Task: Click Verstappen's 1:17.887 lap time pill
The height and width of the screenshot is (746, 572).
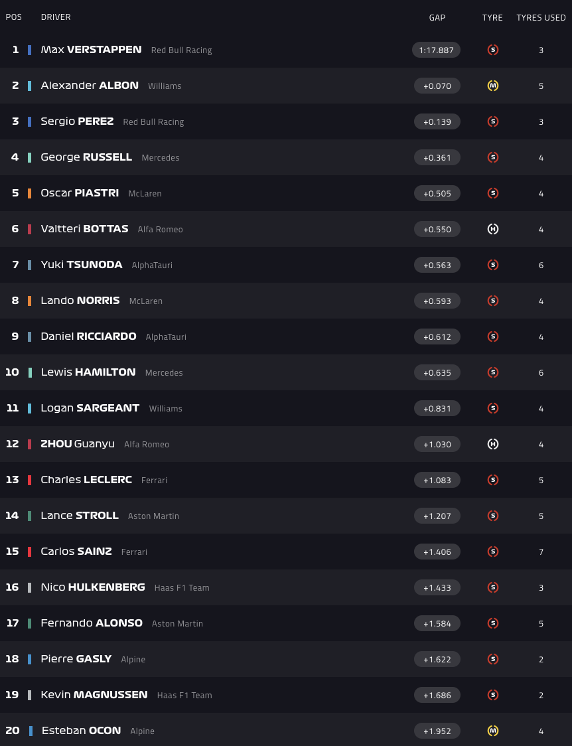Action: click(436, 50)
